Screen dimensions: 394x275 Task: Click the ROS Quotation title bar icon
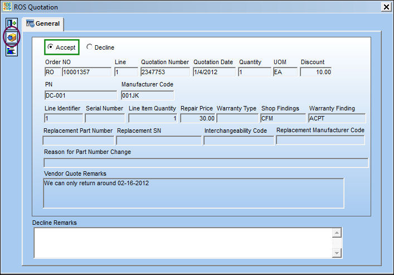click(7, 7)
